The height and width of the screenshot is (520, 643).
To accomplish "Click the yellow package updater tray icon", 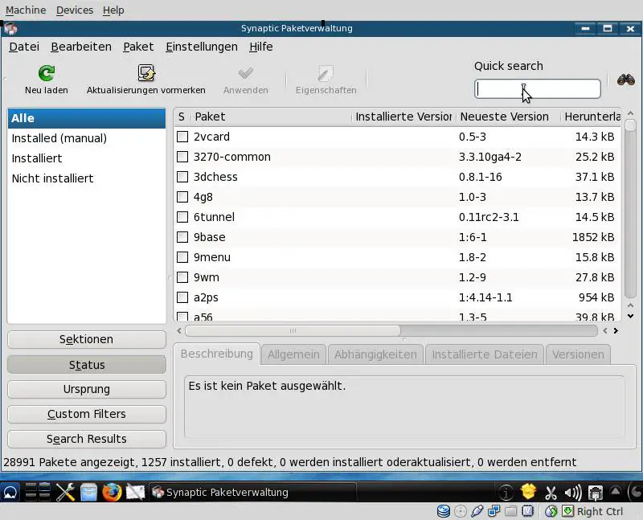I will coord(528,491).
